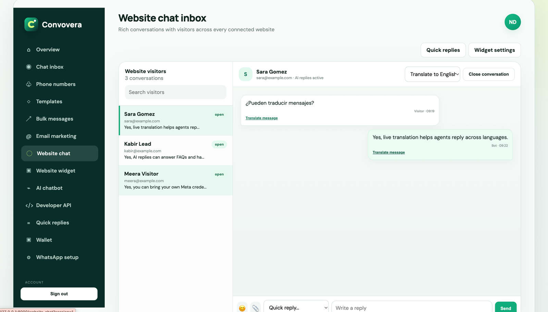Click the Sign out button

(59, 294)
